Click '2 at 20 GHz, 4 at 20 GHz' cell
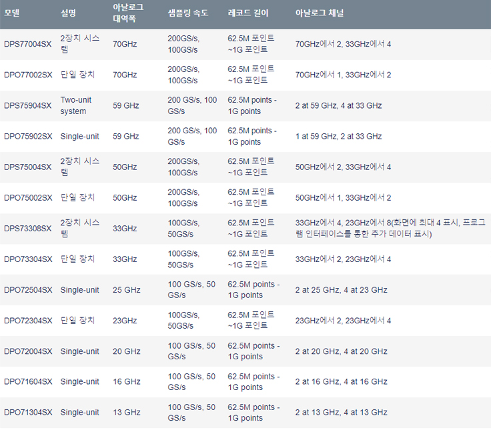 pyautogui.click(x=341, y=351)
